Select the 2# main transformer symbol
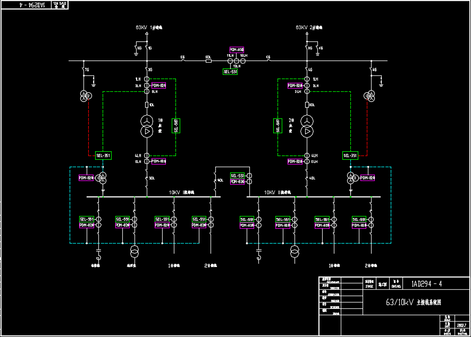The width and height of the screenshot is (471, 337). 307,126
